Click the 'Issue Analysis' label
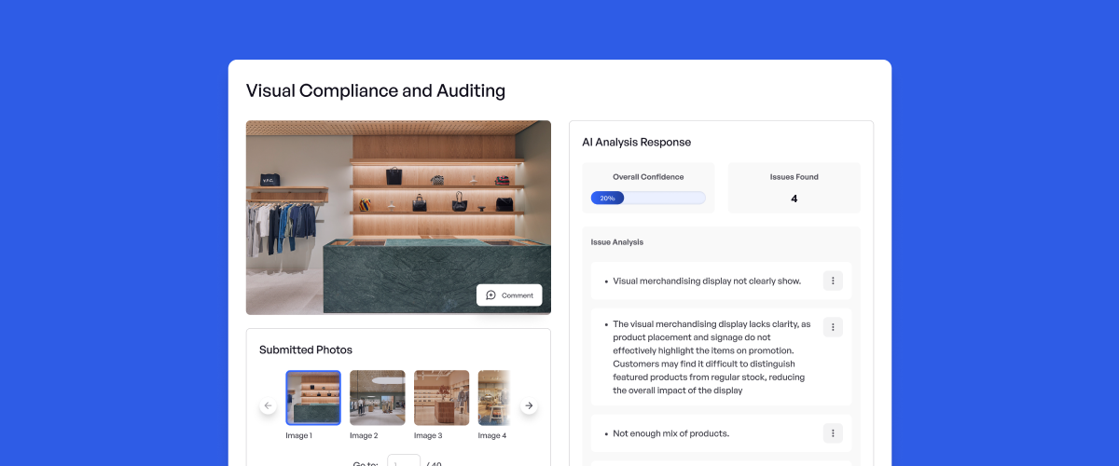The image size is (1119, 466). (617, 242)
